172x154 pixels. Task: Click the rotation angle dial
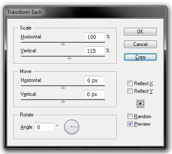pyautogui.click(x=72, y=127)
